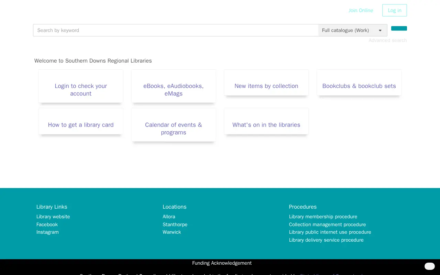Open the How to get a library card card
The width and height of the screenshot is (440, 275).
(x=81, y=121)
